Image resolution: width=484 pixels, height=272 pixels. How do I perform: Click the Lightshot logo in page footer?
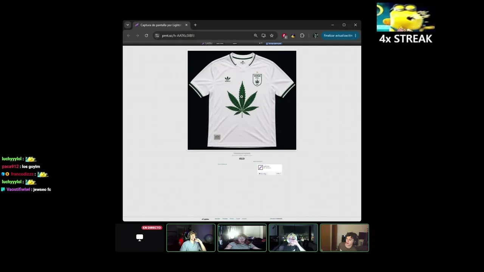coord(205,219)
